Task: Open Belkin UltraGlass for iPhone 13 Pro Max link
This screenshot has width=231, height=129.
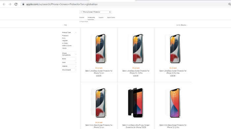Action: [173, 72]
